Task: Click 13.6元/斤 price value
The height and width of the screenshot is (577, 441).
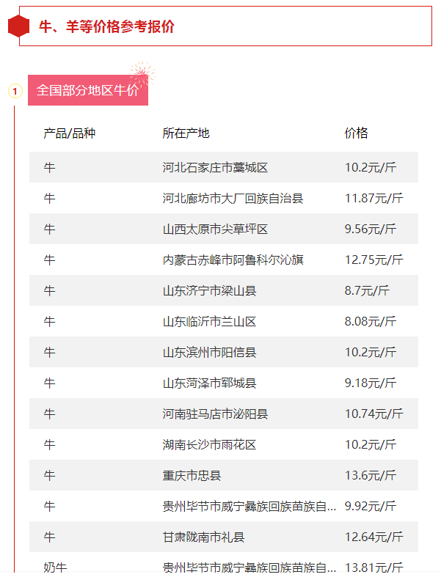Action: tap(371, 476)
